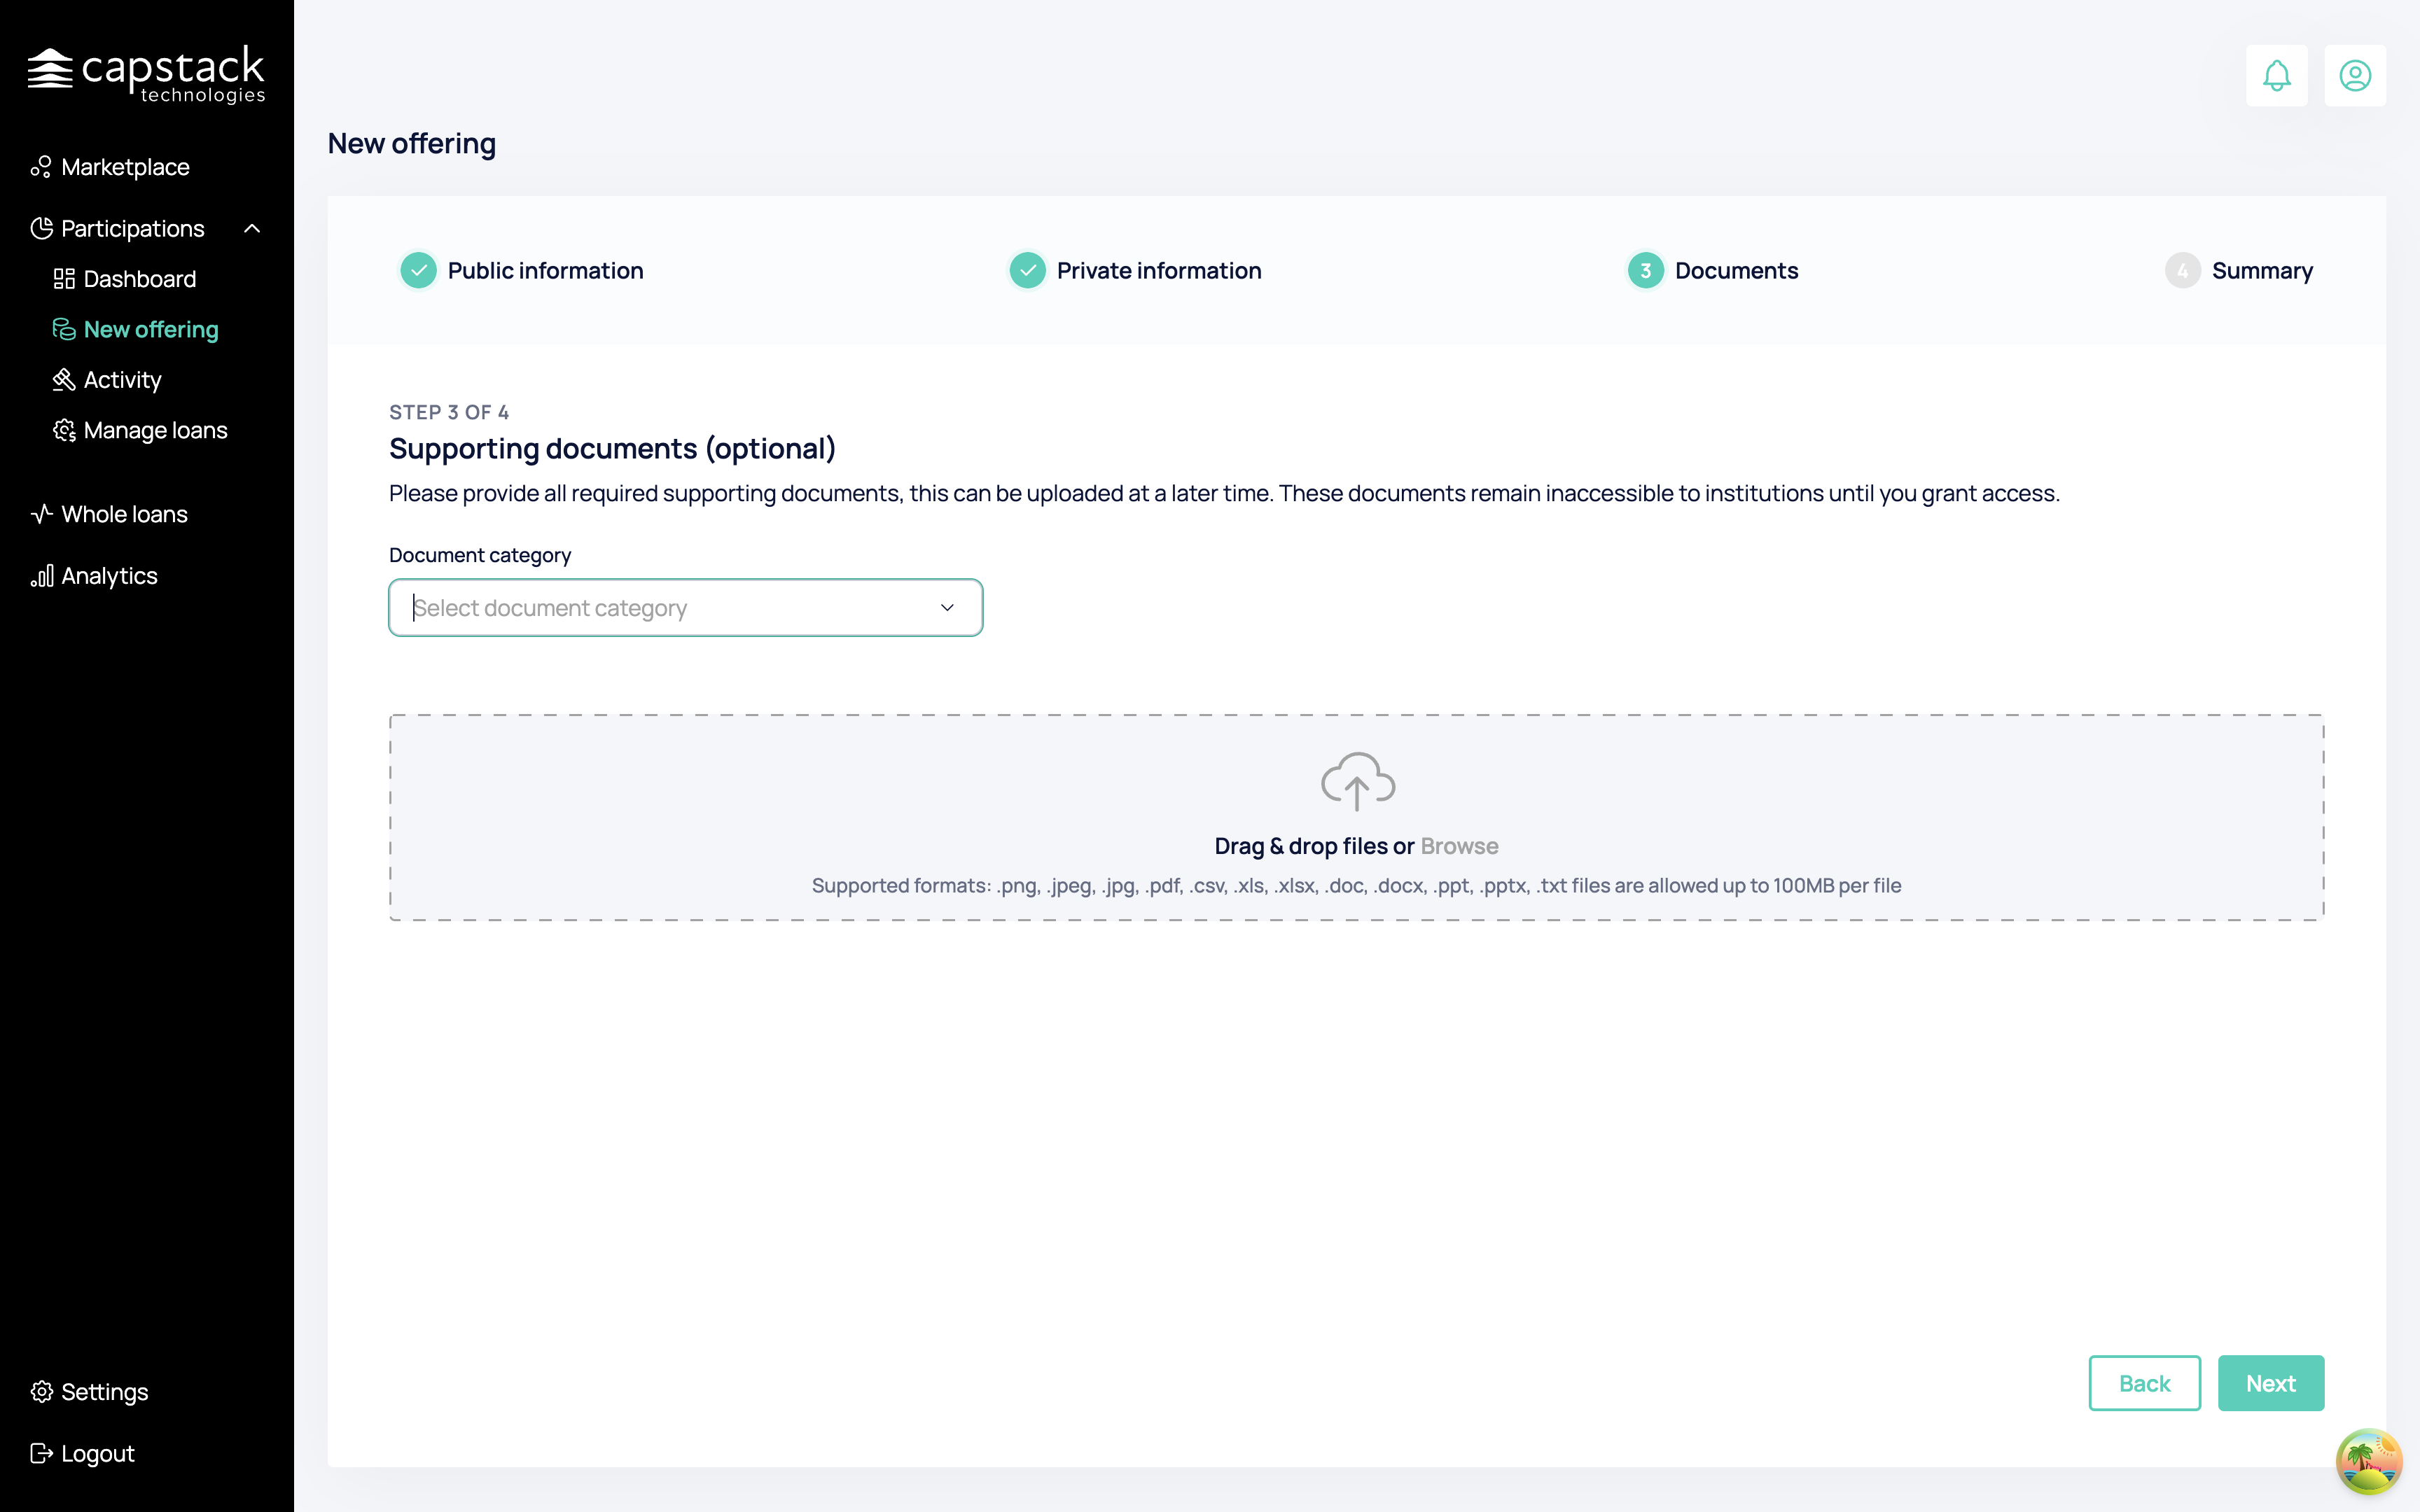This screenshot has height=1512, width=2420.
Task: Click the Private information checkmark circle
Action: (1027, 270)
